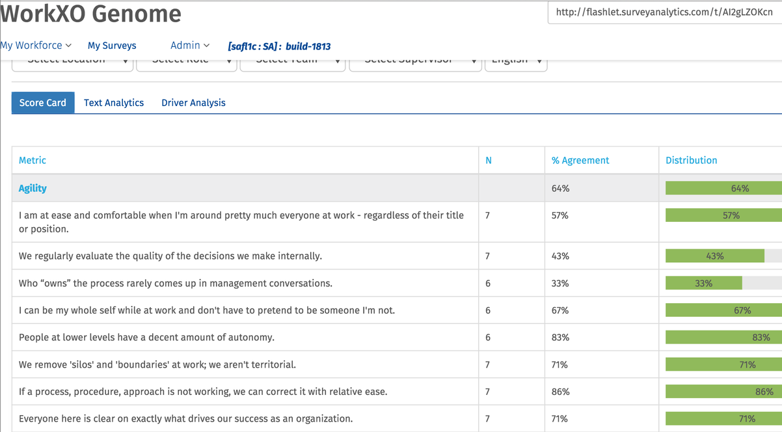Image resolution: width=782 pixels, height=432 pixels.
Task: Sort by the Metric column header
Action: pos(33,160)
